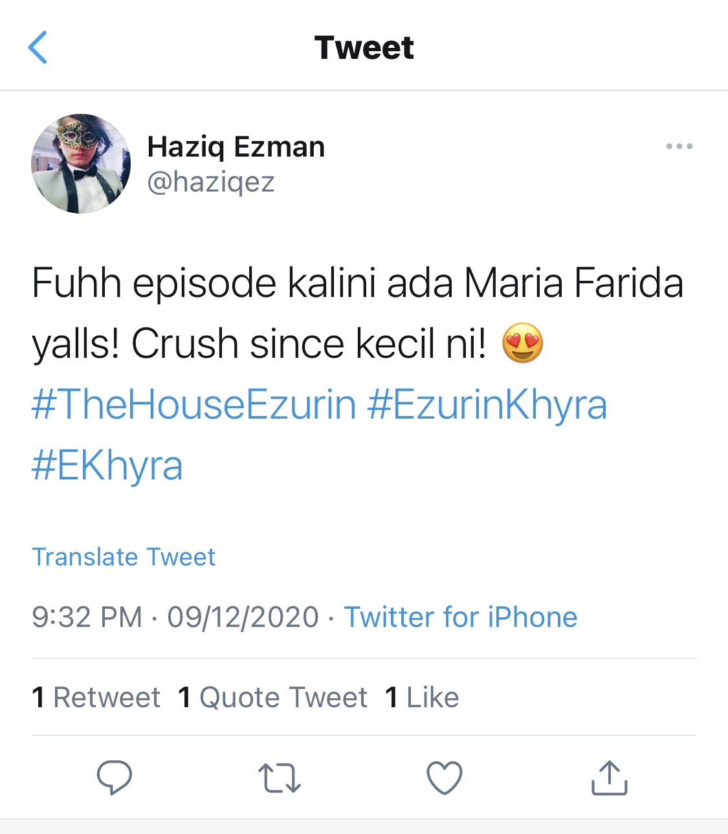Image resolution: width=728 pixels, height=834 pixels.
Task: Tap the @haziqez handle
Action: [x=211, y=182]
